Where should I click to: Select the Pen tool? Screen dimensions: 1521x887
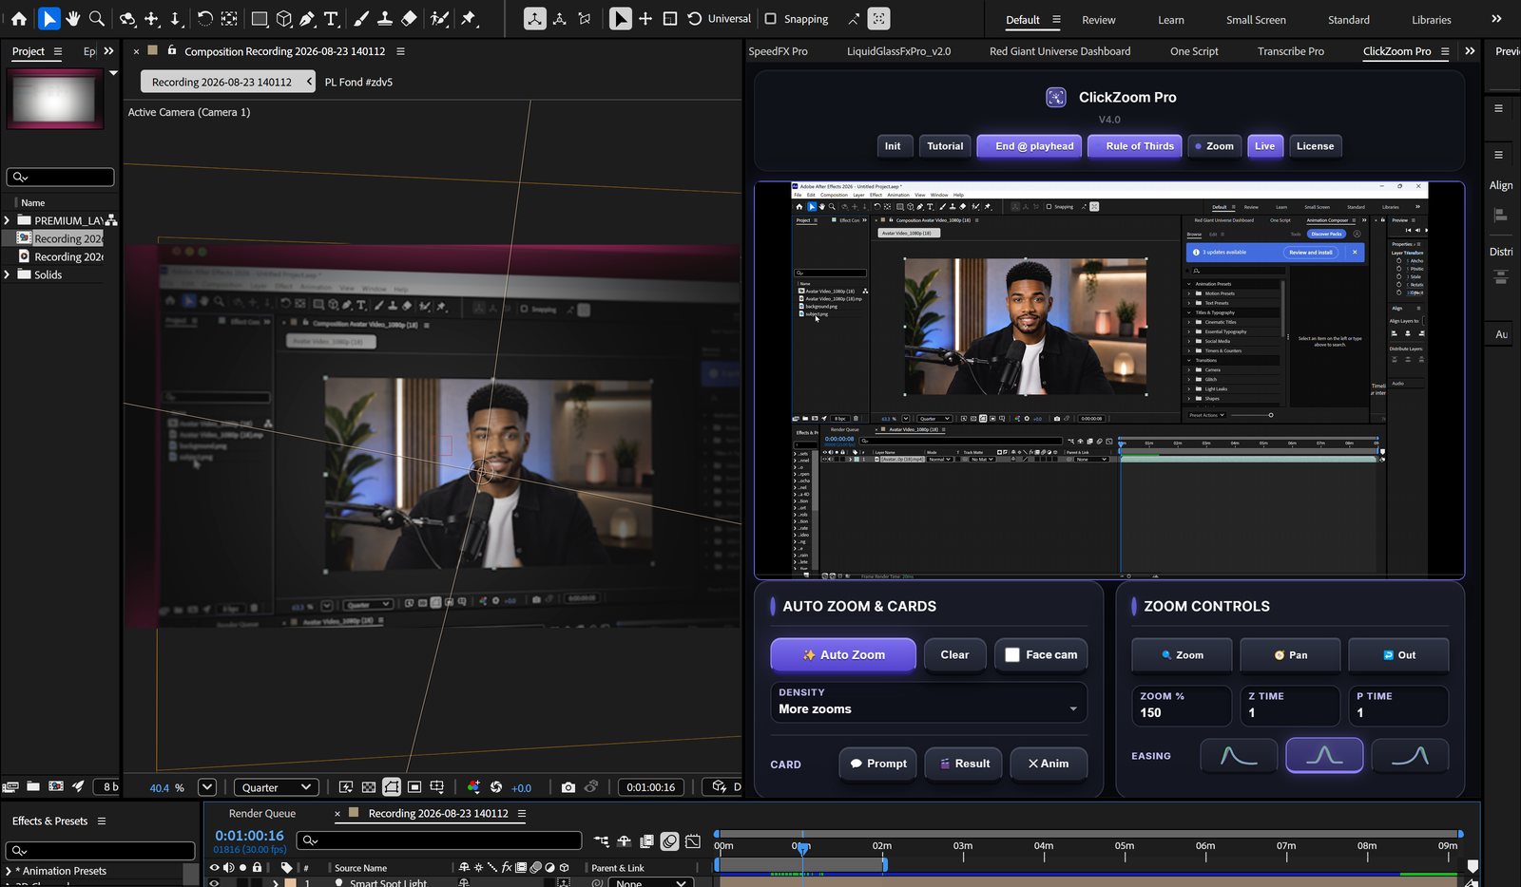307,18
